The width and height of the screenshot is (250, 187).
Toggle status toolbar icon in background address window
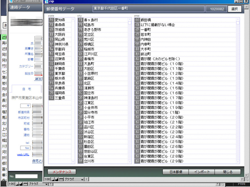click(x=25, y=184)
